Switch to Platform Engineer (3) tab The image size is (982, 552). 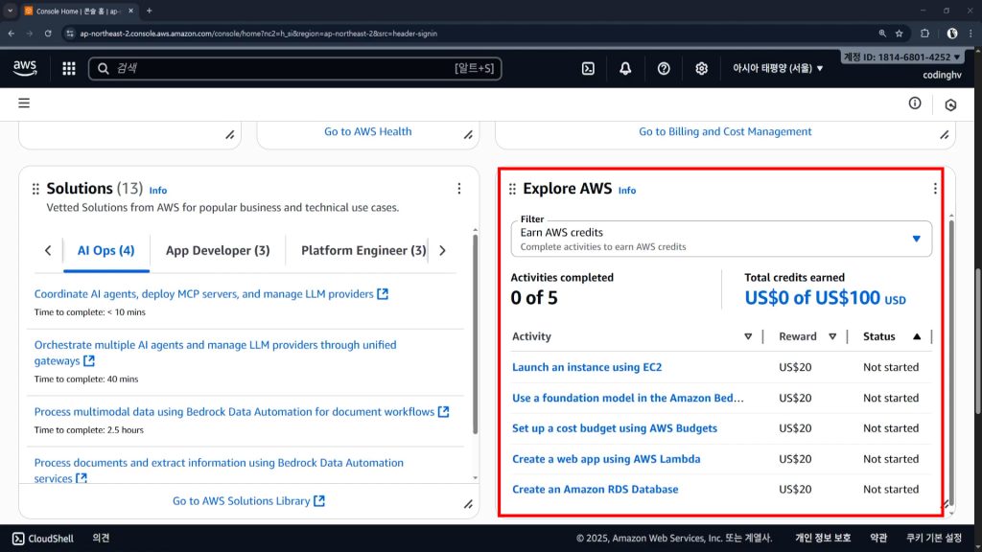coord(363,250)
